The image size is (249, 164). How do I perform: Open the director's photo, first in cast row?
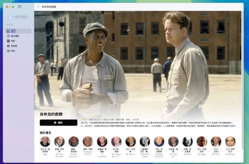click(x=45, y=141)
